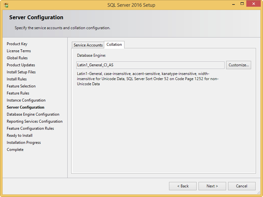Return with the Back button
Image resolution: width=263 pixels, height=197 pixels.
pos(183,186)
